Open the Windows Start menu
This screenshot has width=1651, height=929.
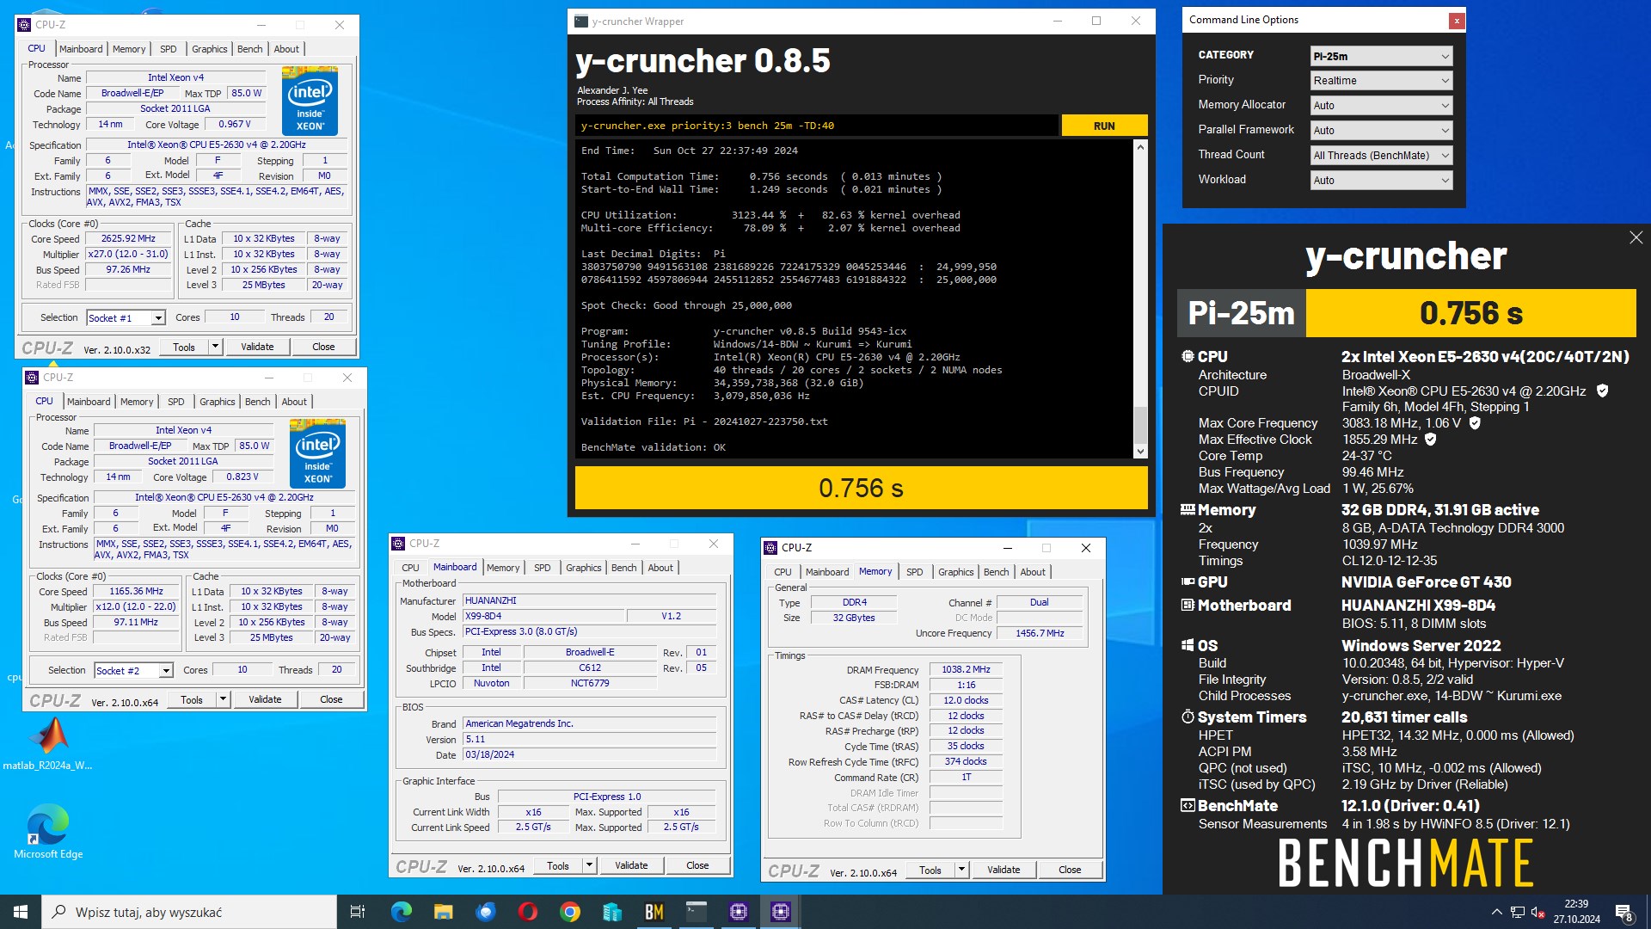click(21, 912)
